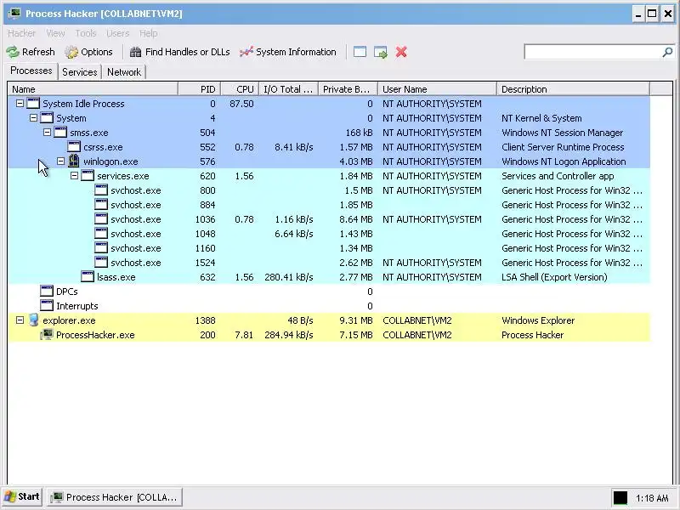Click the icon of svchost.exe PID 1036
680x510 pixels.
click(101, 219)
